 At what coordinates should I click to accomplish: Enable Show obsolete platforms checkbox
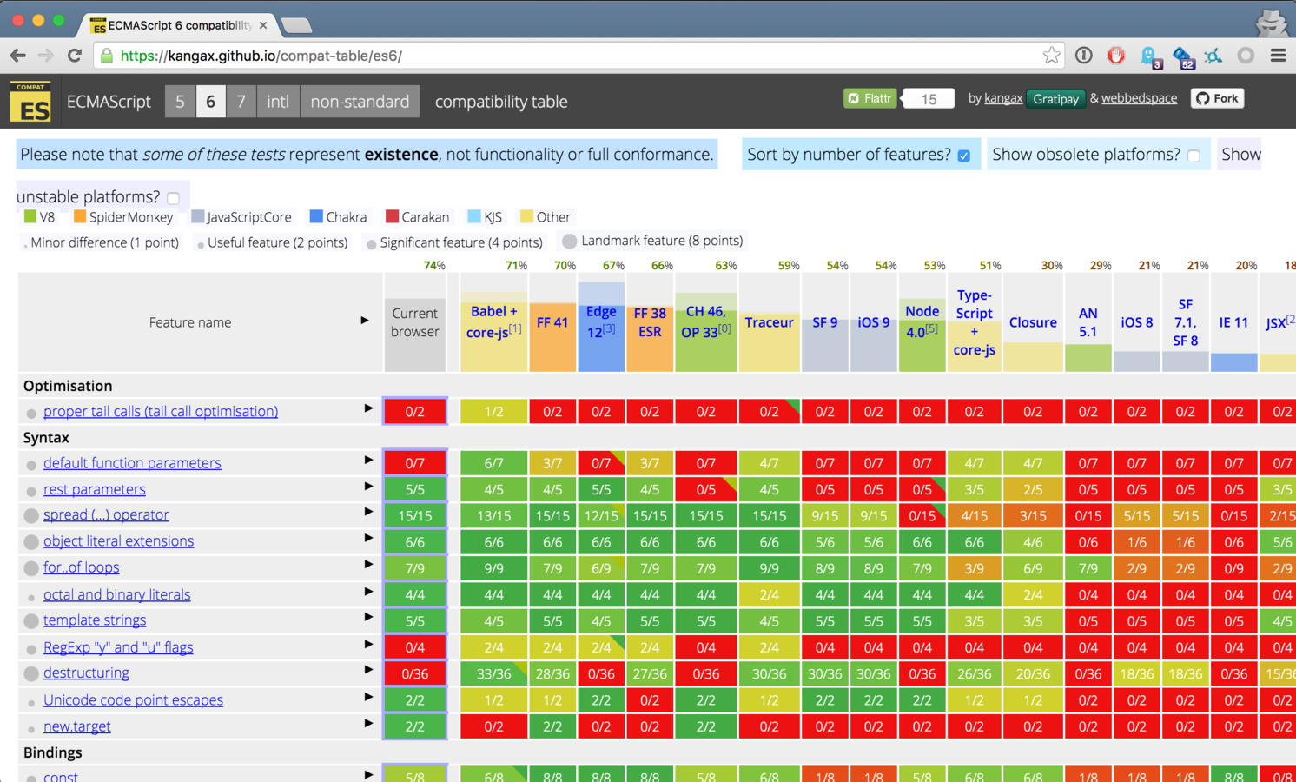click(x=1194, y=156)
